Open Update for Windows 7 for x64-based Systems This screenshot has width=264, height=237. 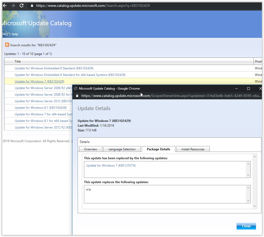tap(43, 114)
